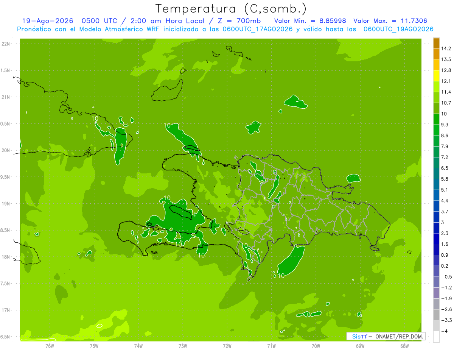Click the "74W" longitude label

pyautogui.click(x=138, y=346)
